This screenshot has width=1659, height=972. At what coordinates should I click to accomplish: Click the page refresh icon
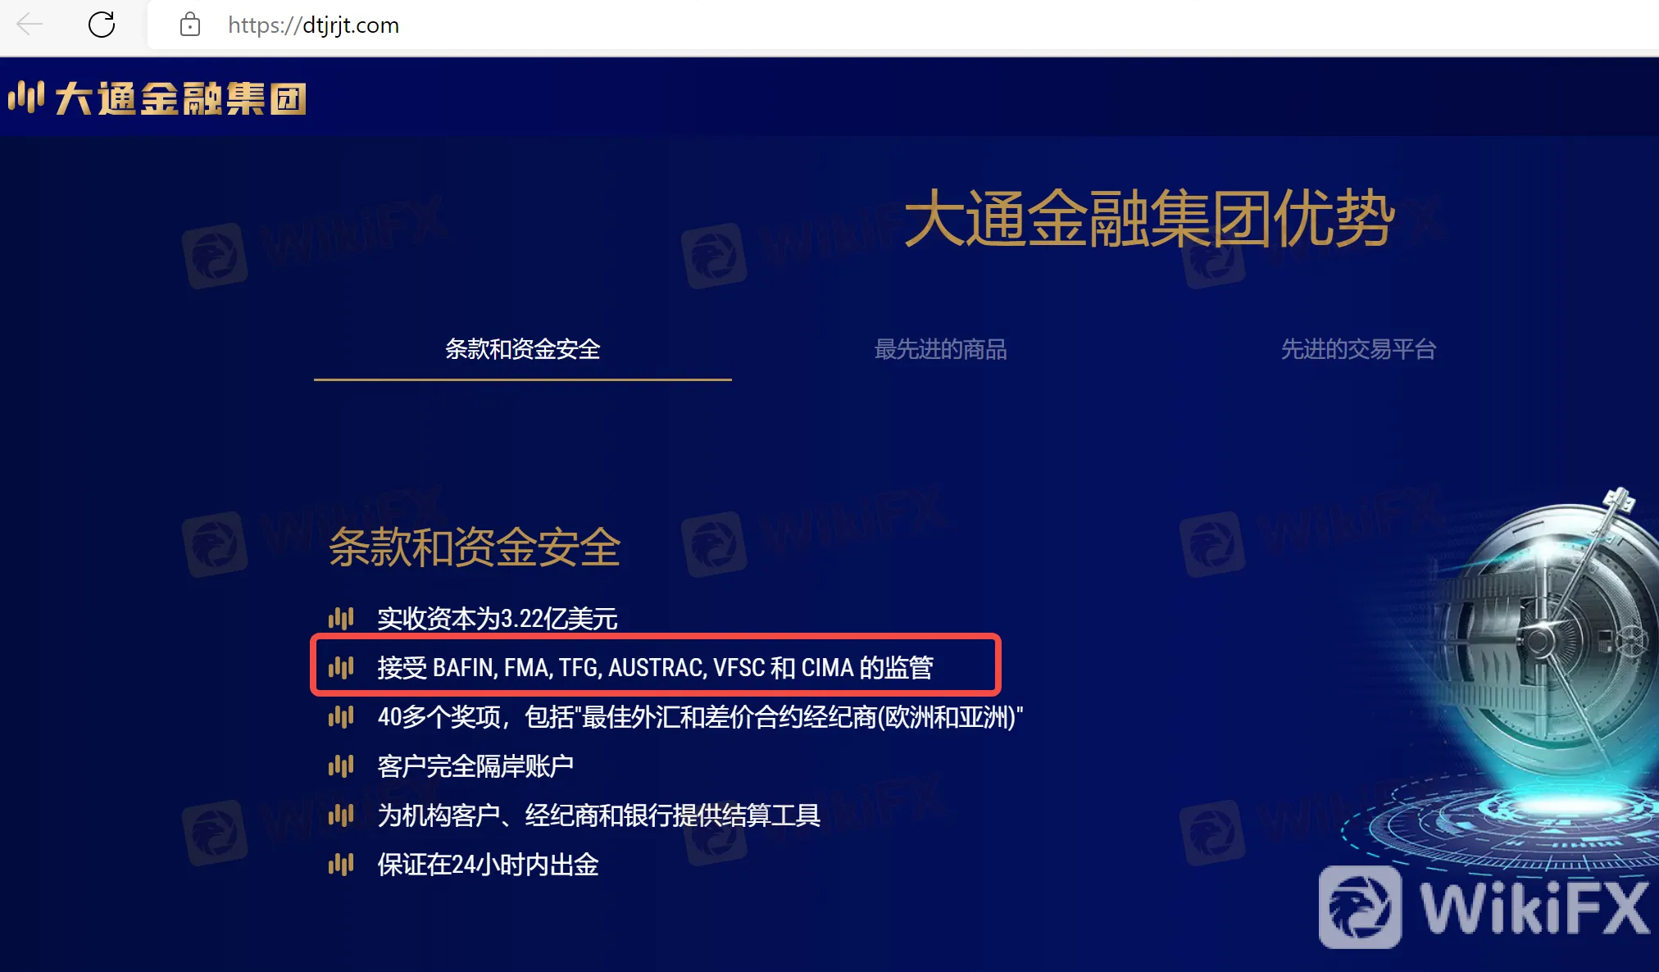tap(102, 25)
